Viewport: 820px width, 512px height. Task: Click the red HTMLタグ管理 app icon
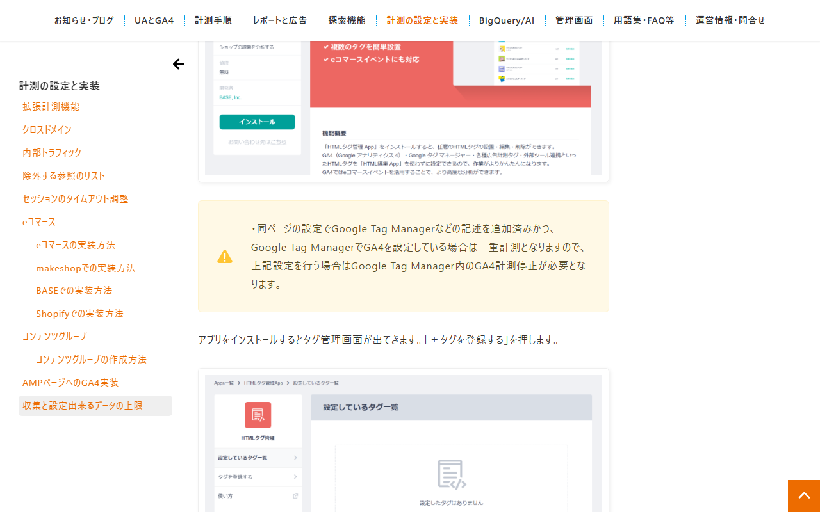pyautogui.click(x=258, y=415)
